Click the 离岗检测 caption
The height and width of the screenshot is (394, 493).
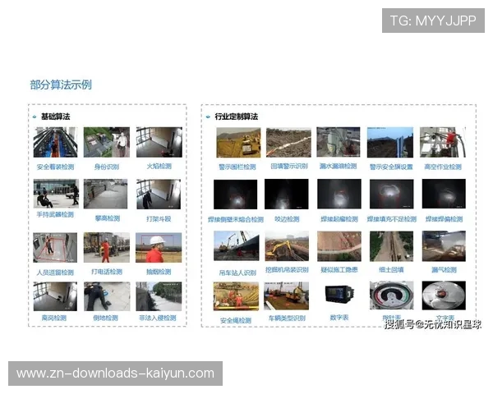coord(54,318)
